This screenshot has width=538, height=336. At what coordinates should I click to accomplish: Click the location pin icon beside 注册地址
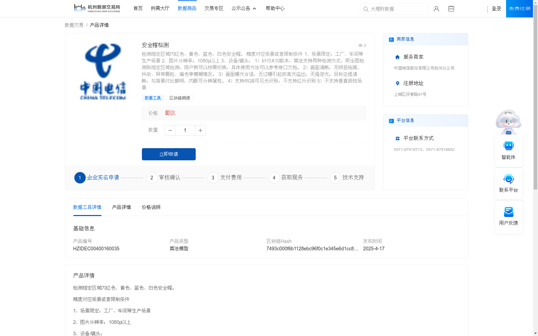397,83
